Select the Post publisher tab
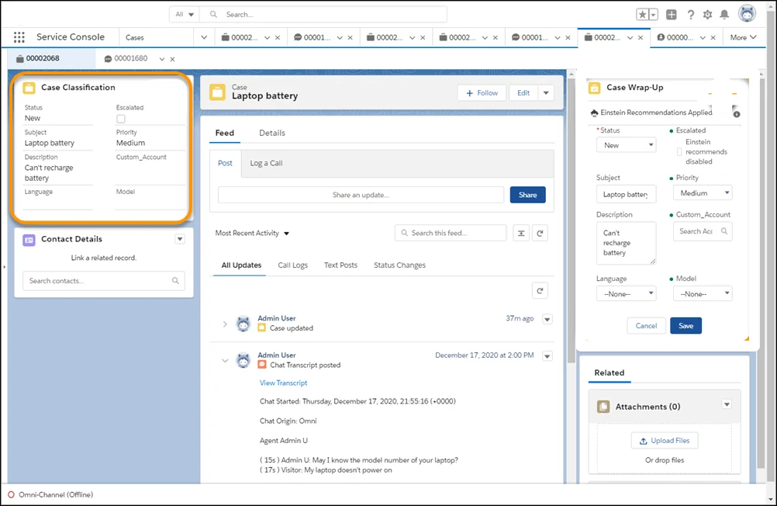 [225, 163]
